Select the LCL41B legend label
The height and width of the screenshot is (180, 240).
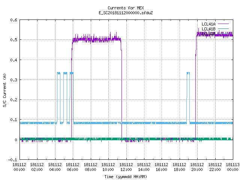tap(208, 29)
